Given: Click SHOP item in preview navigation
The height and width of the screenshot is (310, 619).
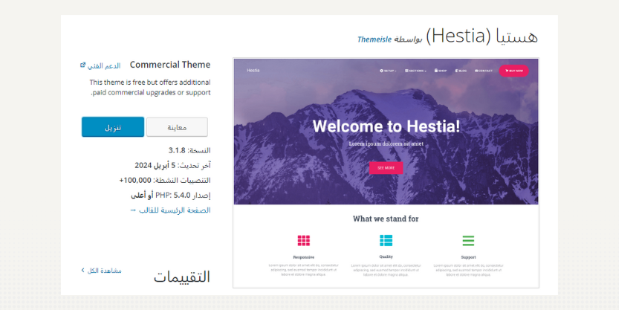Looking at the screenshot, I should (441, 71).
